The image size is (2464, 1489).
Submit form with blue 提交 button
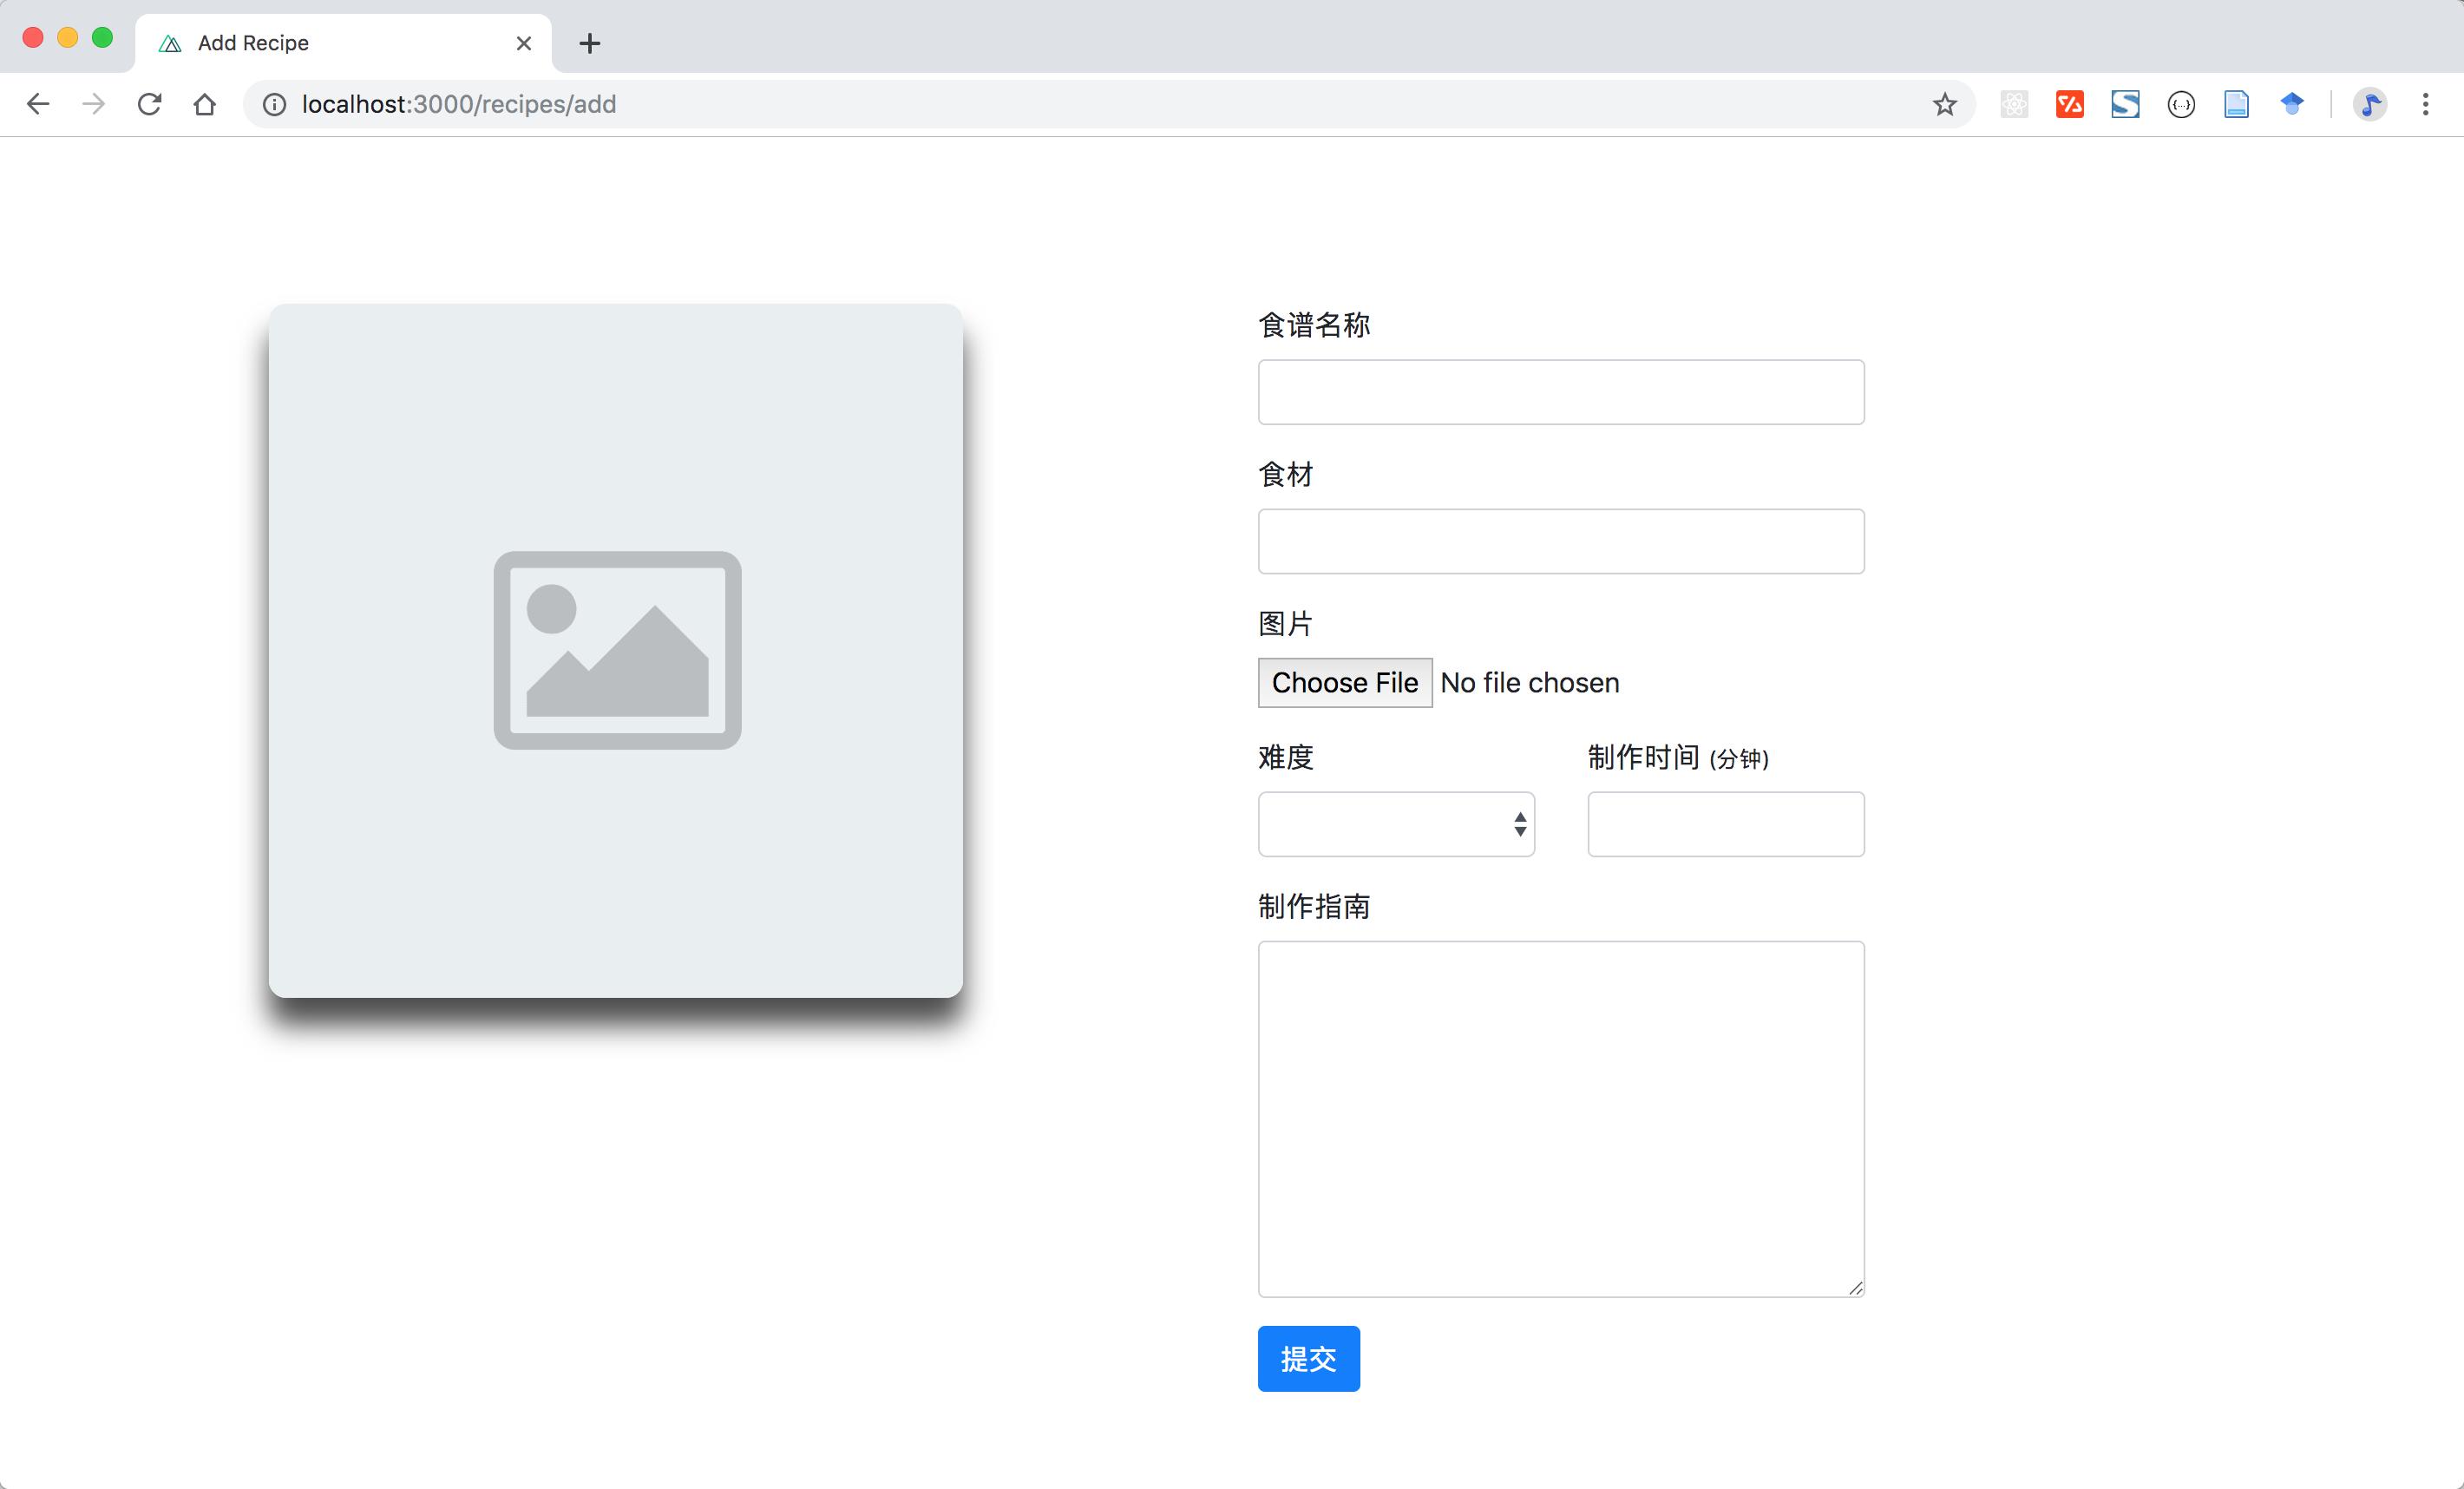(x=1308, y=1358)
